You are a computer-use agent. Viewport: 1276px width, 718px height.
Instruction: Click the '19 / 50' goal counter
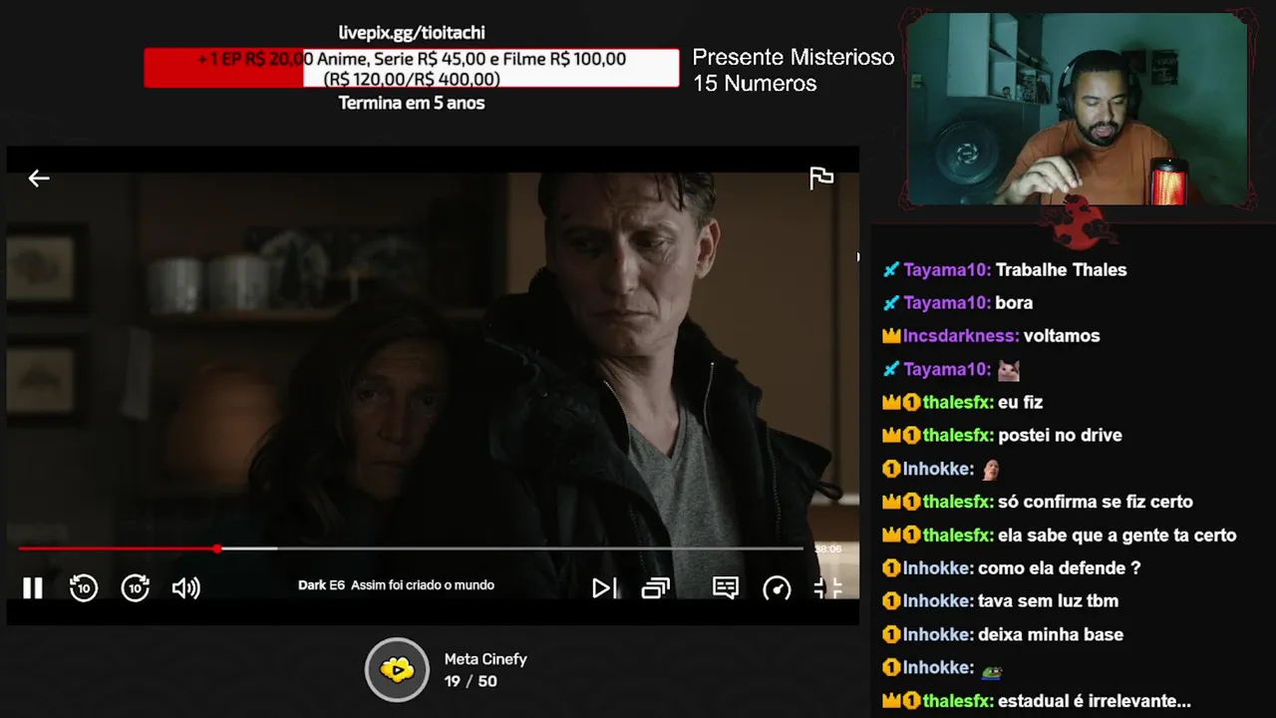click(471, 681)
